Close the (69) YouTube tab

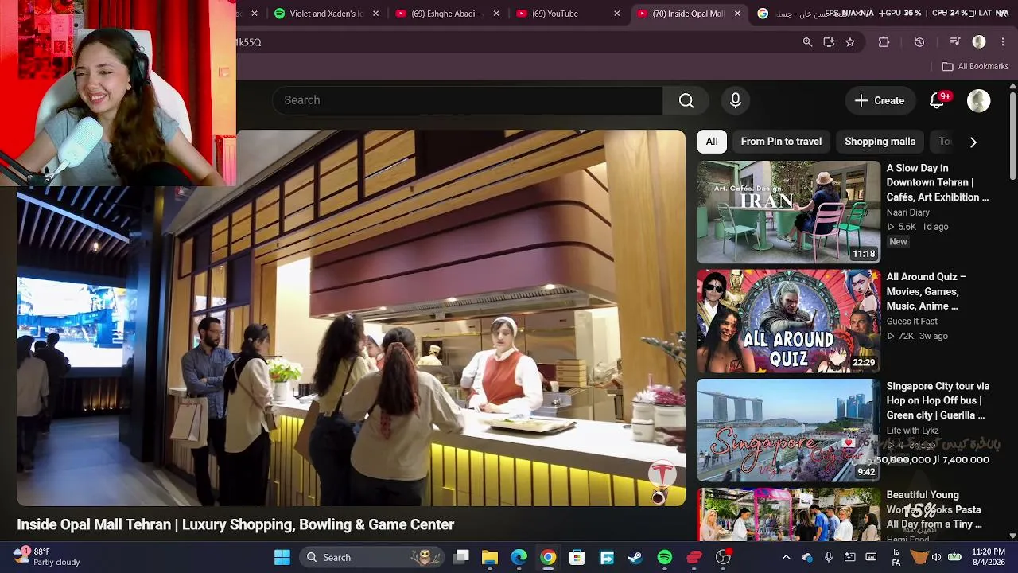pos(616,14)
